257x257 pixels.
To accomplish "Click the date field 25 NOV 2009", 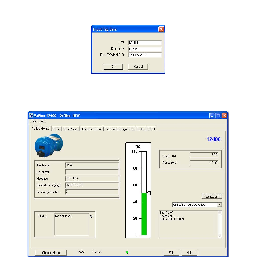I will click(x=145, y=55).
